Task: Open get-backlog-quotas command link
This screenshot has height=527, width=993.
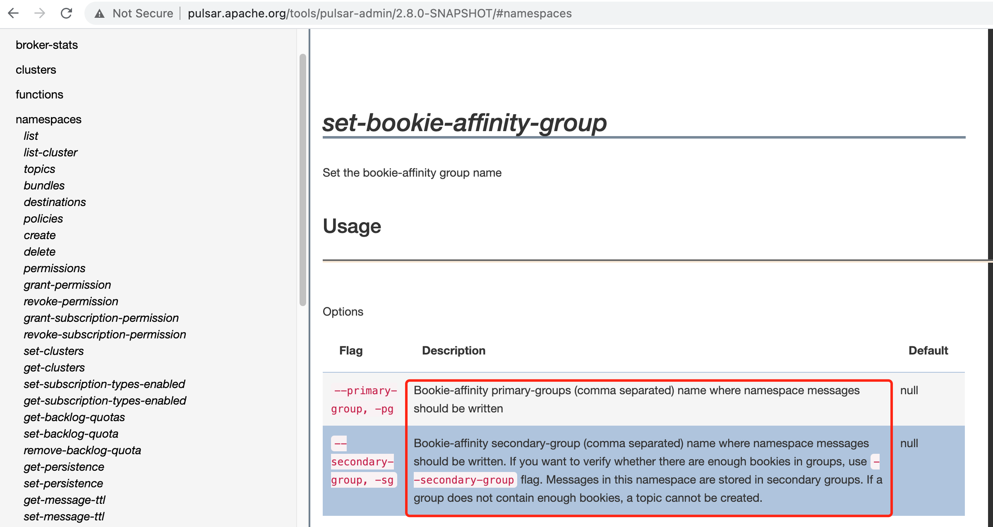Action: (x=74, y=417)
